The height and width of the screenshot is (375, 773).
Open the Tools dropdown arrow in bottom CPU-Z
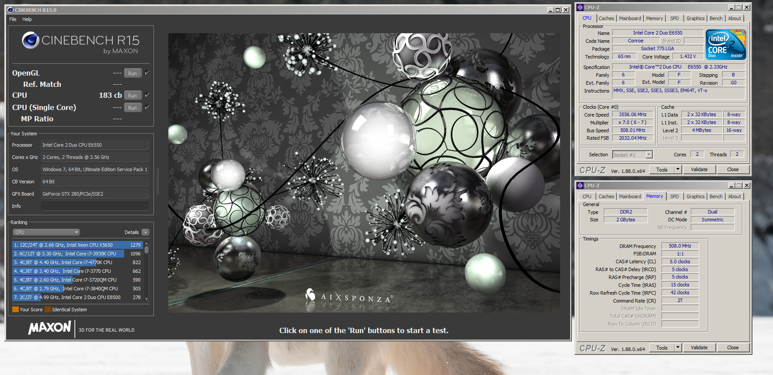pos(678,347)
